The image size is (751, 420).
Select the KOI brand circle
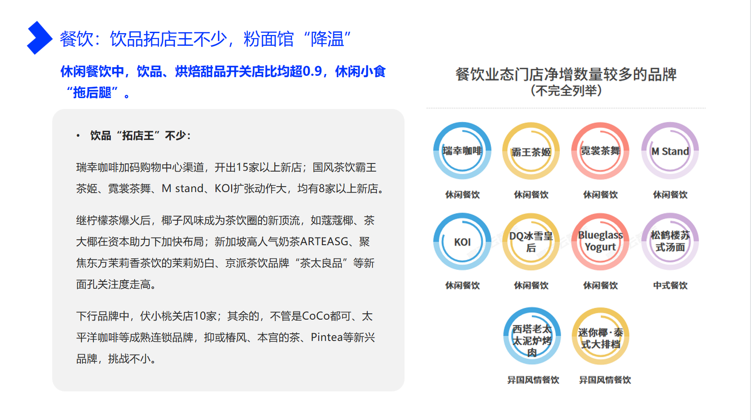[462, 242]
